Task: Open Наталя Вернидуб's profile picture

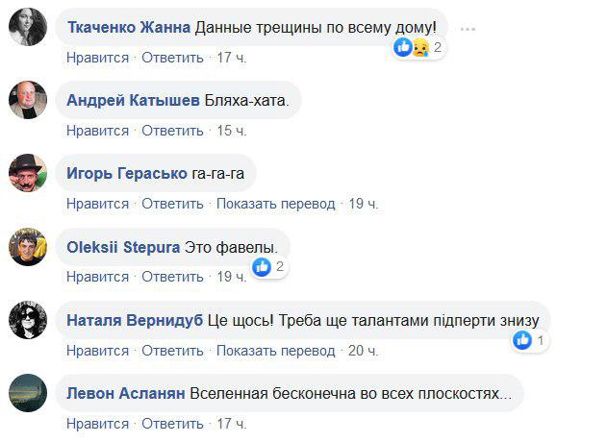Action: [x=28, y=320]
